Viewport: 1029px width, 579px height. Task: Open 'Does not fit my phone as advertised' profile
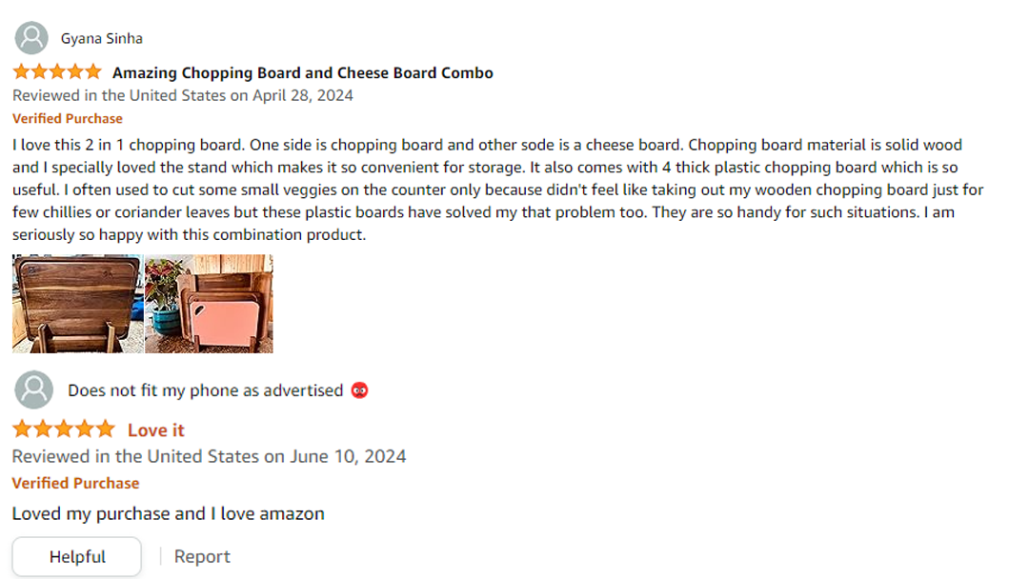tap(205, 390)
